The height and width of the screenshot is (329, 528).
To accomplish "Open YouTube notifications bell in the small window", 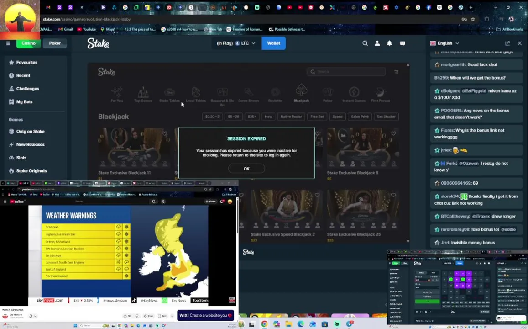I will (x=222, y=201).
